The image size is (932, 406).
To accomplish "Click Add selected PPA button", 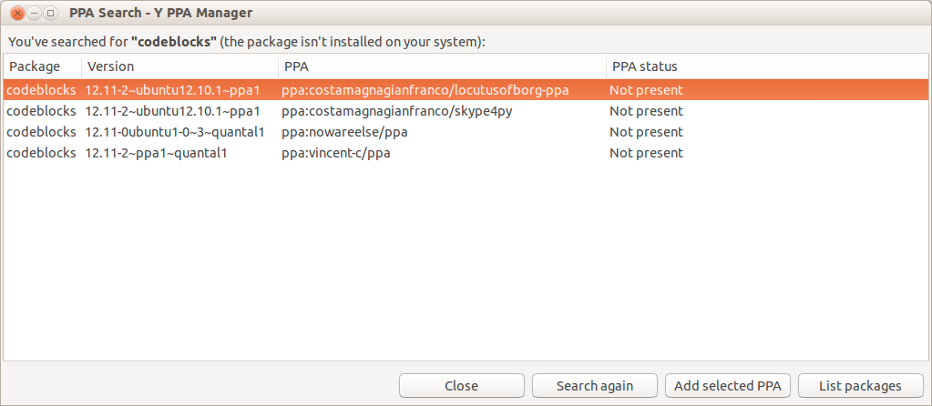I will pyautogui.click(x=727, y=386).
